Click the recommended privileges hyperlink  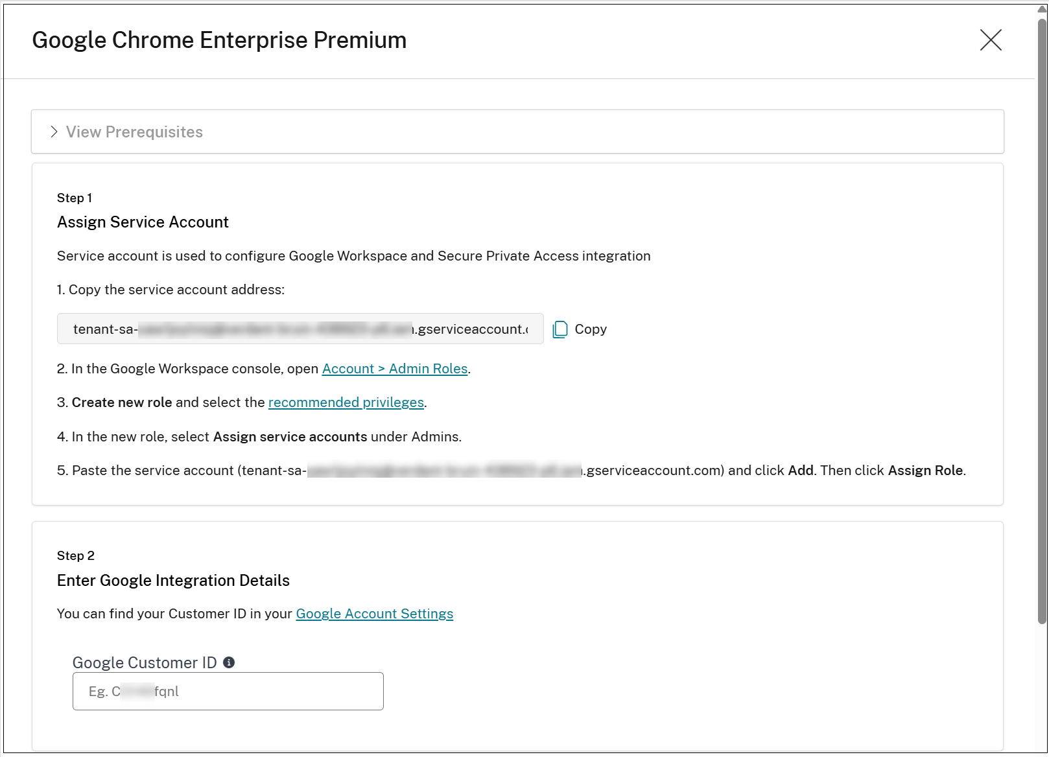coord(346,402)
